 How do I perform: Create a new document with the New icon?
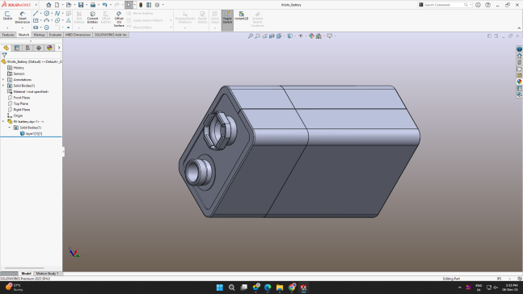57,5
